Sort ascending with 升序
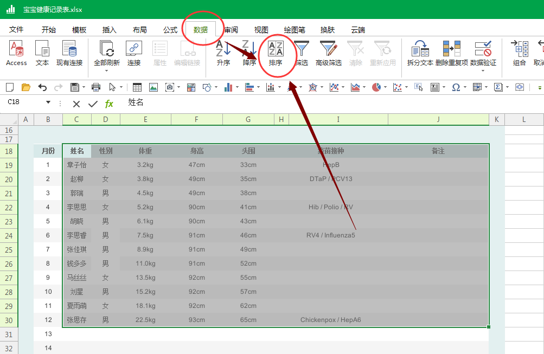 coord(223,53)
